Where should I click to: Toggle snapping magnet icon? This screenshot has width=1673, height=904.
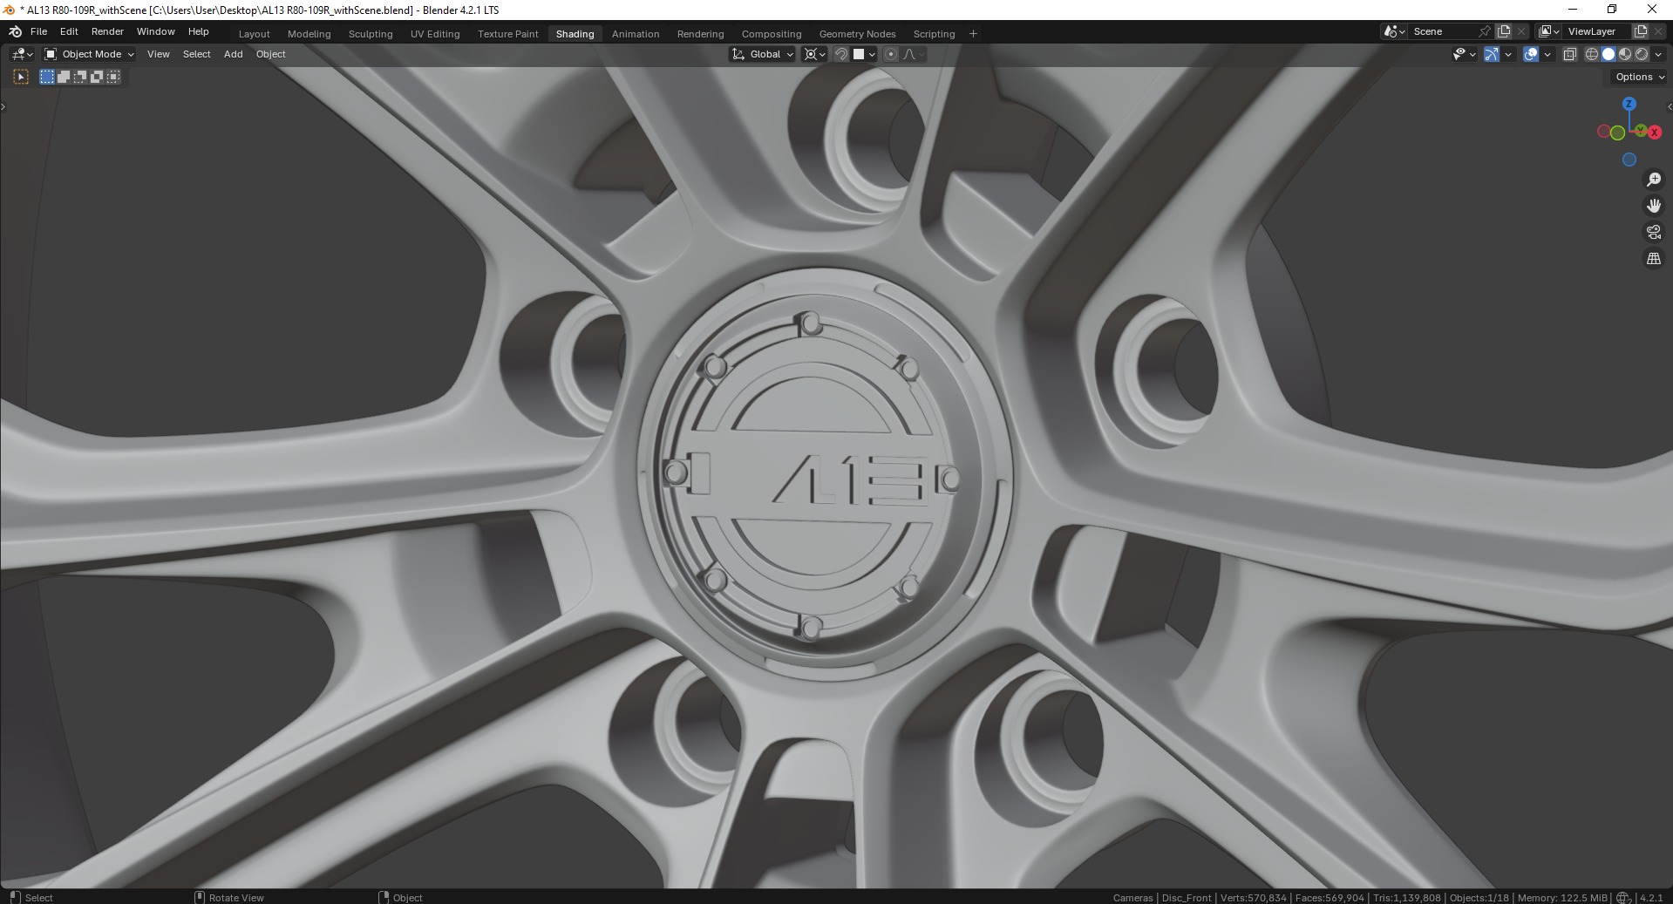841,54
